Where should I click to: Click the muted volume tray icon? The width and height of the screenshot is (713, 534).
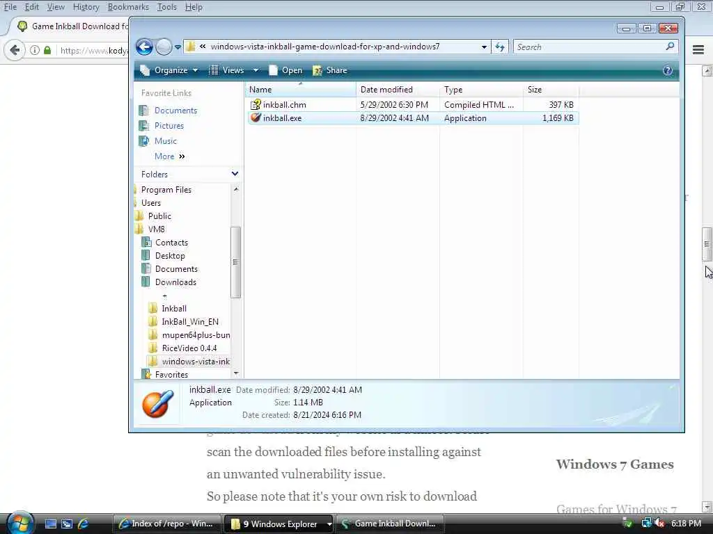[660, 524]
